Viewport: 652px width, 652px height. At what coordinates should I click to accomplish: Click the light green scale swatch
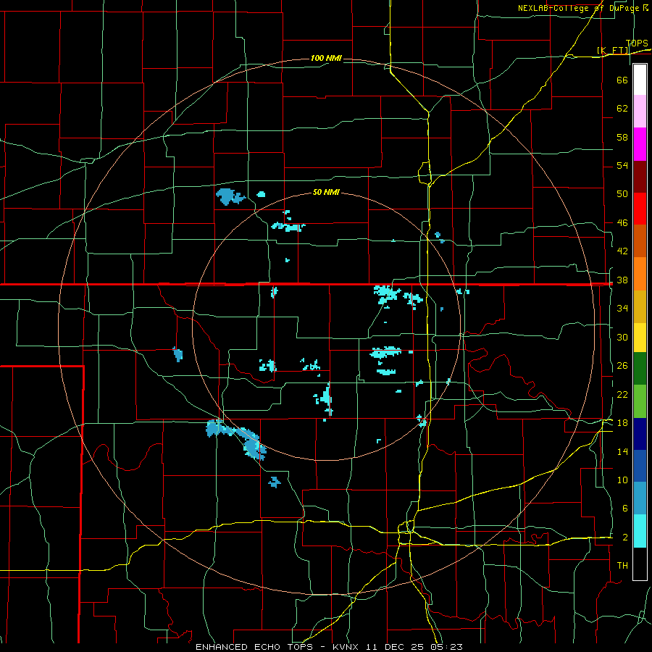(x=640, y=401)
